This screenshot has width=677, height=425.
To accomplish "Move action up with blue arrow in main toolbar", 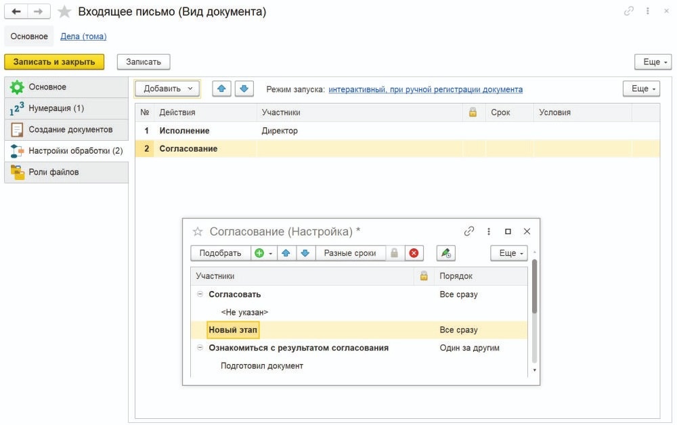I will 221,89.
